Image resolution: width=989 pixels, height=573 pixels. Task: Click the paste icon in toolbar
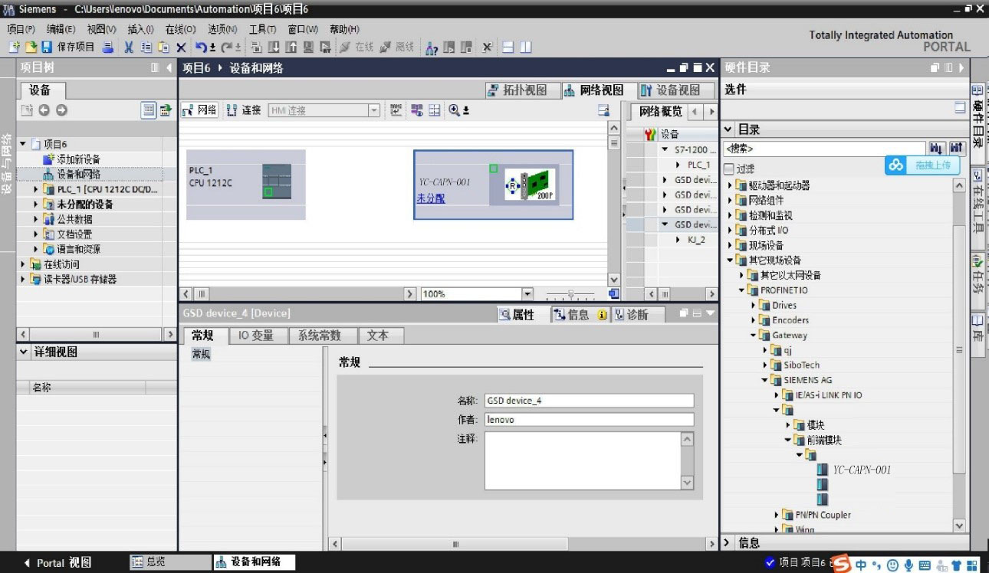click(163, 47)
